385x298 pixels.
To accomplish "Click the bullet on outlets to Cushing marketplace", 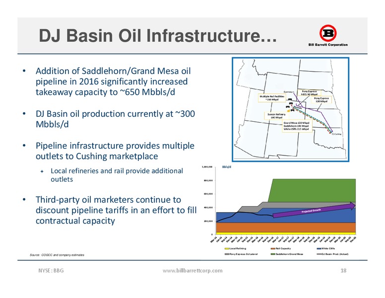I will 115,150.
